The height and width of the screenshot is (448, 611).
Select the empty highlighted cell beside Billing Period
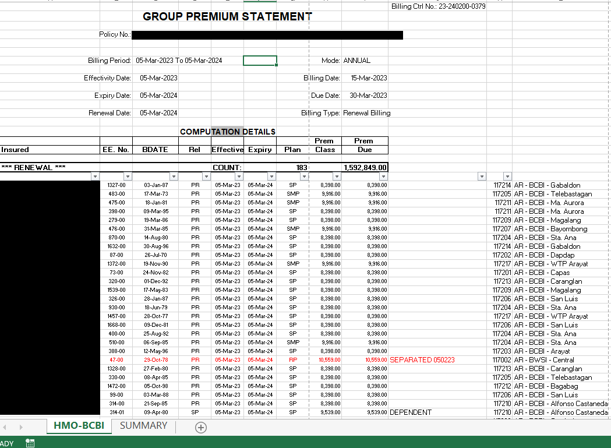[x=260, y=61]
